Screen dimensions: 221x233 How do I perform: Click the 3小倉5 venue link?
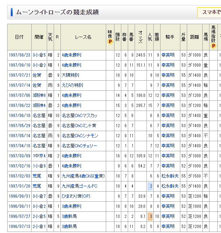[x=39, y=55]
